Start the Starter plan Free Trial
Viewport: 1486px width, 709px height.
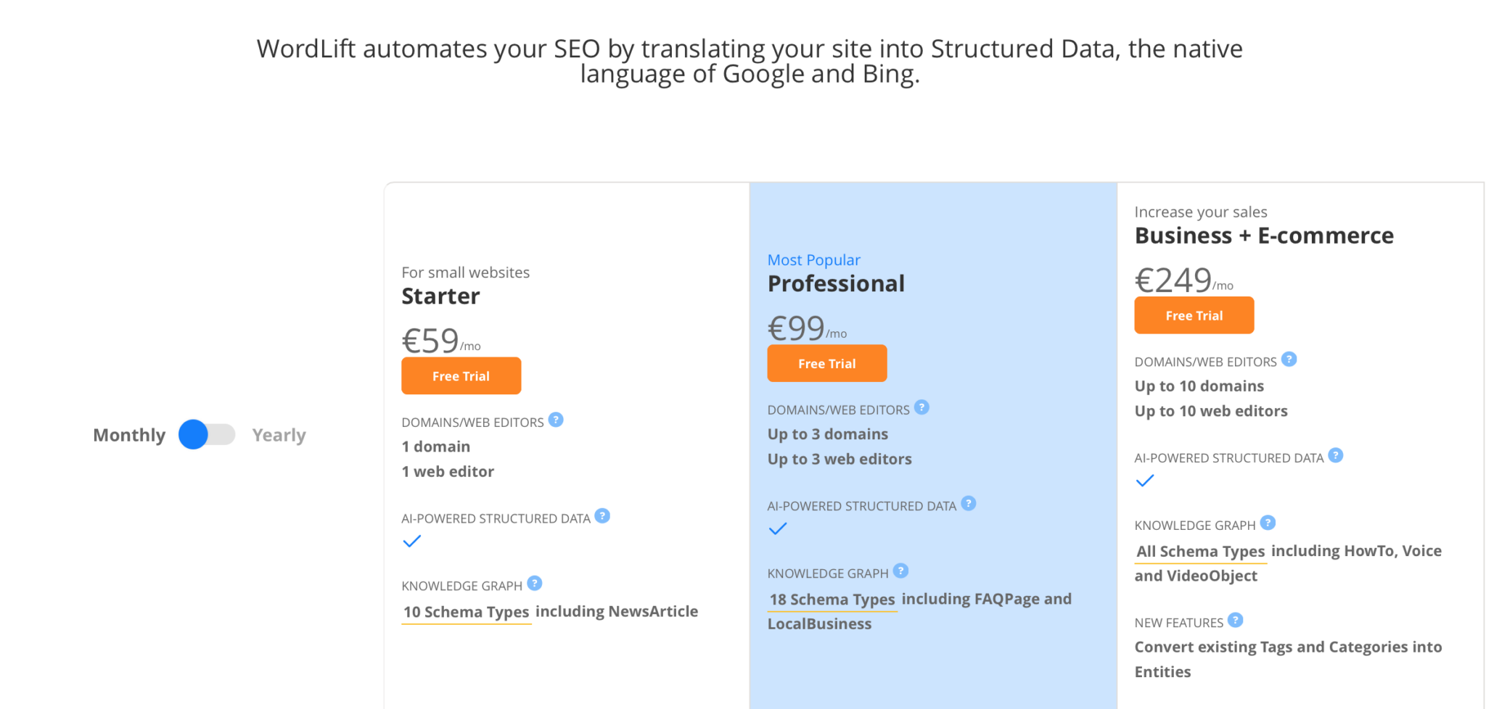coord(461,376)
